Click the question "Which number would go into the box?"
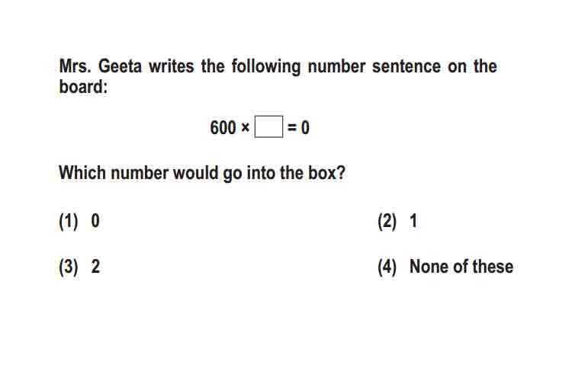Image resolution: width=572 pixels, height=381 pixels. click(202, 173)
